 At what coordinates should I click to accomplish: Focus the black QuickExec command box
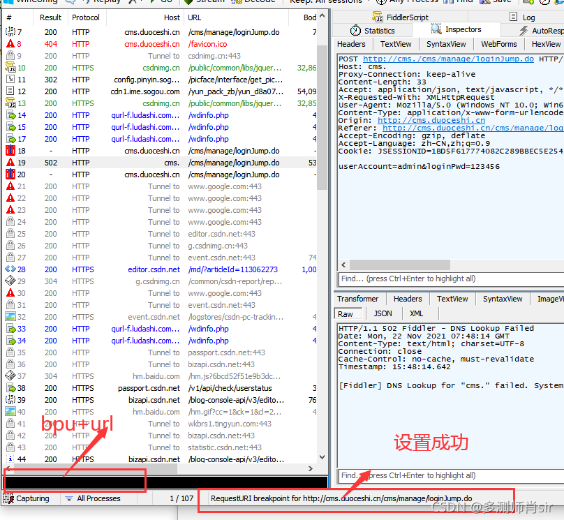[x=165, y=482]
